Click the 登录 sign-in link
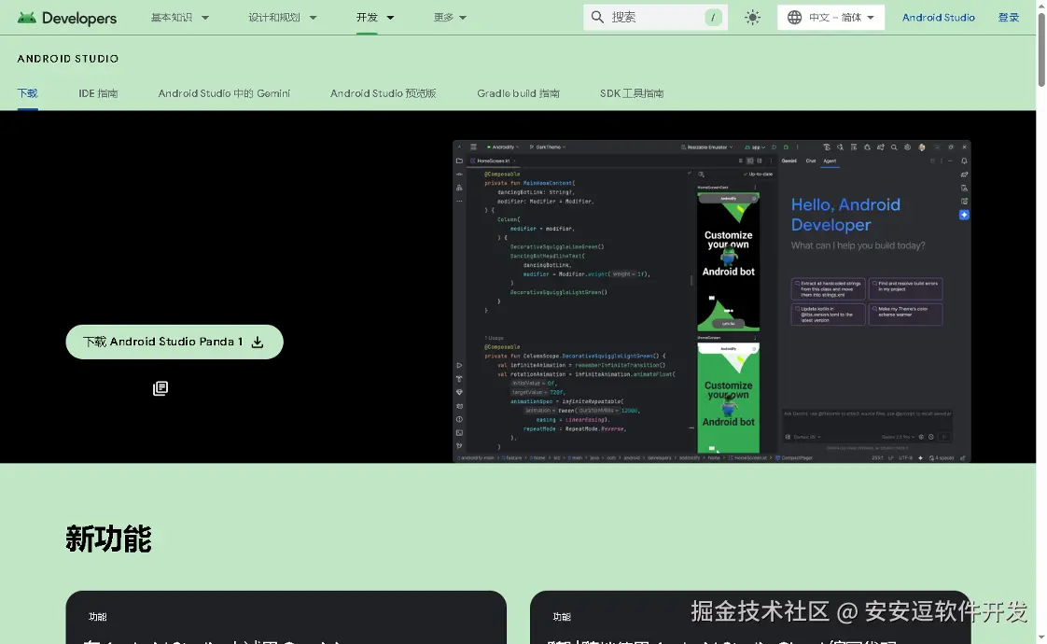1047x644 pixels. (1008, 18)
